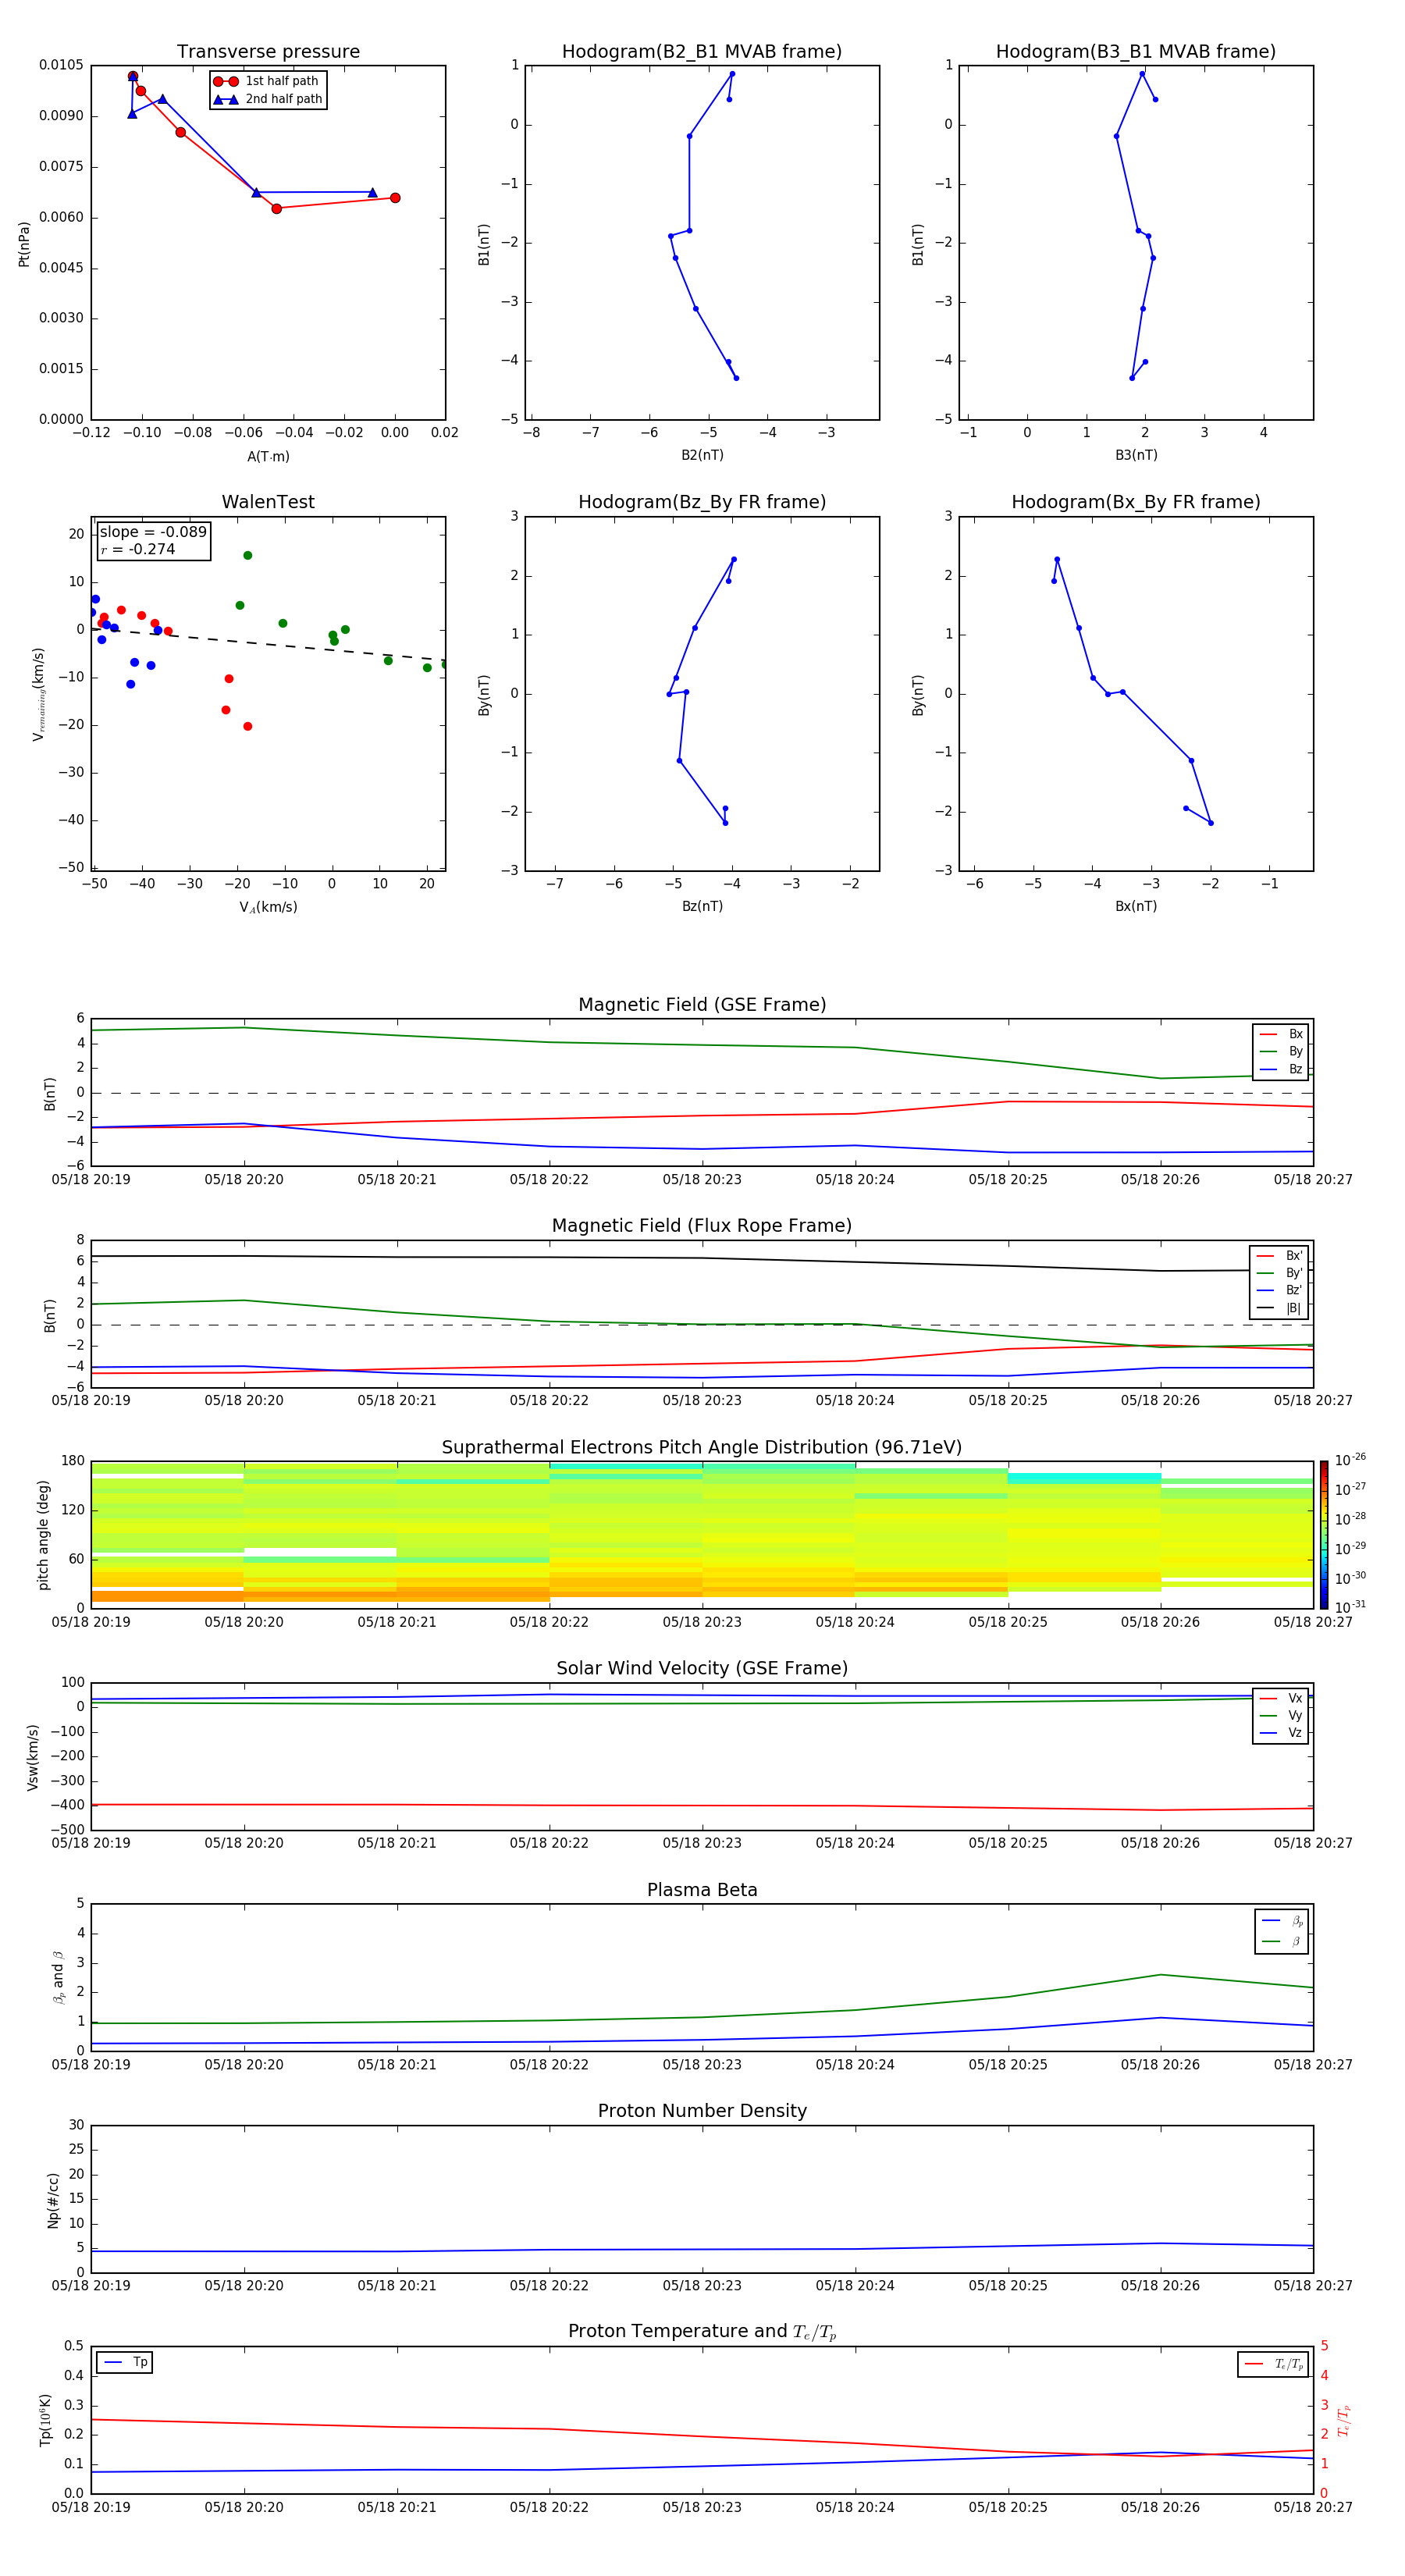The image size is (1405, 2576).
Task: Click the 'Hodogram(Bz_By FR frame)' title
Action: (x=702, y=502)
